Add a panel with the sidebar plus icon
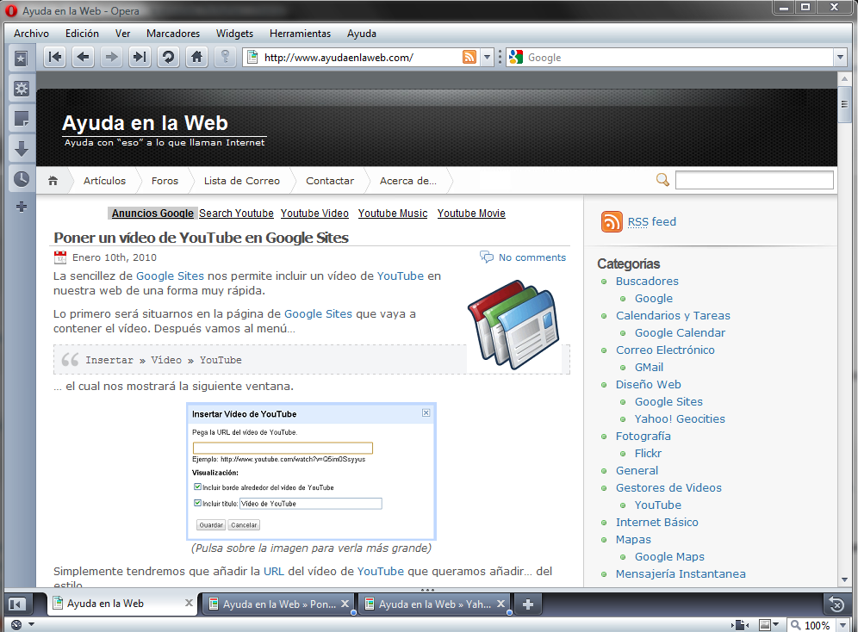This screenshot has height=632, width=858. point(21,207)
